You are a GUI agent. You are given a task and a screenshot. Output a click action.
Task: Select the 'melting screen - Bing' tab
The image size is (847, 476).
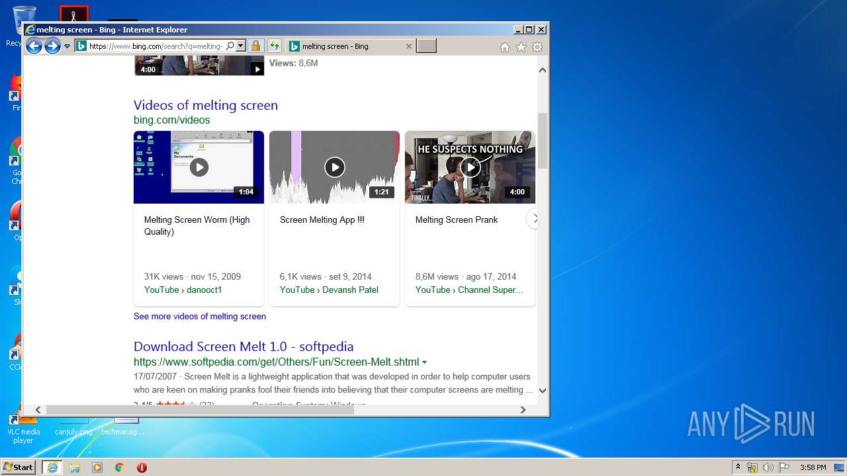click(344, 46)
